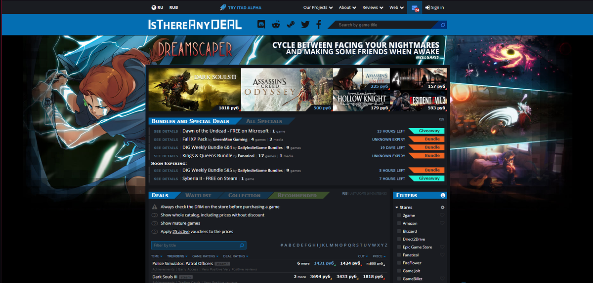Check the 2game store checkbox
The height and width of the screenshot is (283, 593).
(x=399, y=215)
